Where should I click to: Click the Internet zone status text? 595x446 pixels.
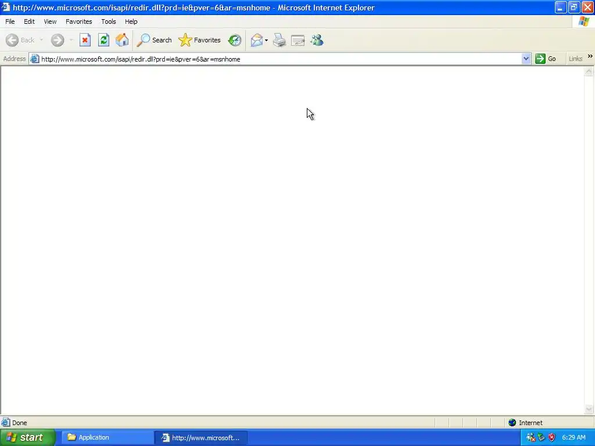pyautogui.click(x=531, y=423)
